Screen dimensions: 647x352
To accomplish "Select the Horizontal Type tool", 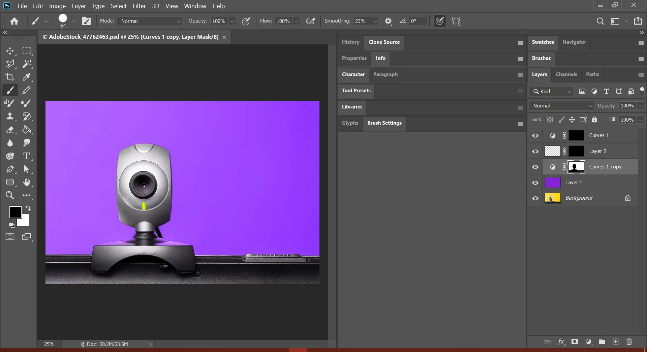I will point(27,156).
